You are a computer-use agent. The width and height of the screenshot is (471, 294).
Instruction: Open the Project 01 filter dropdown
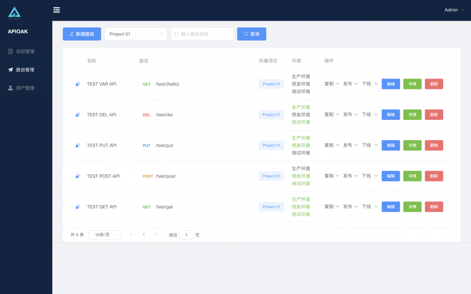click(x=136, y=34)
